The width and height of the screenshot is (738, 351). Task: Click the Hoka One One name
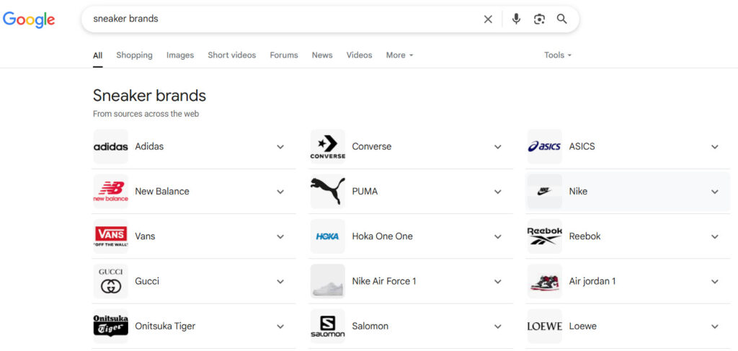(382, 236)
